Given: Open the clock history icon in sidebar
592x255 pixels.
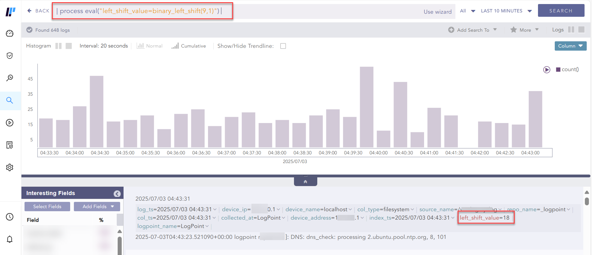Looking at the screenshot, I should pos(10,217).
